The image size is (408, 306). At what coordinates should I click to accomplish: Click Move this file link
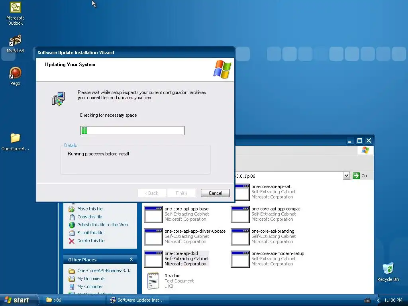tap(90, 209)
